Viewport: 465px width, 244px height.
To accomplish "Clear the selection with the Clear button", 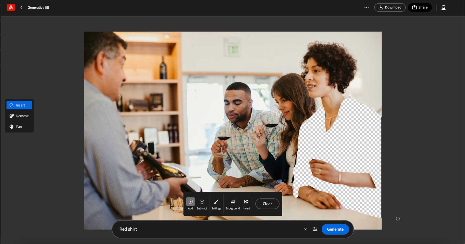I will [x=267, y=204].
